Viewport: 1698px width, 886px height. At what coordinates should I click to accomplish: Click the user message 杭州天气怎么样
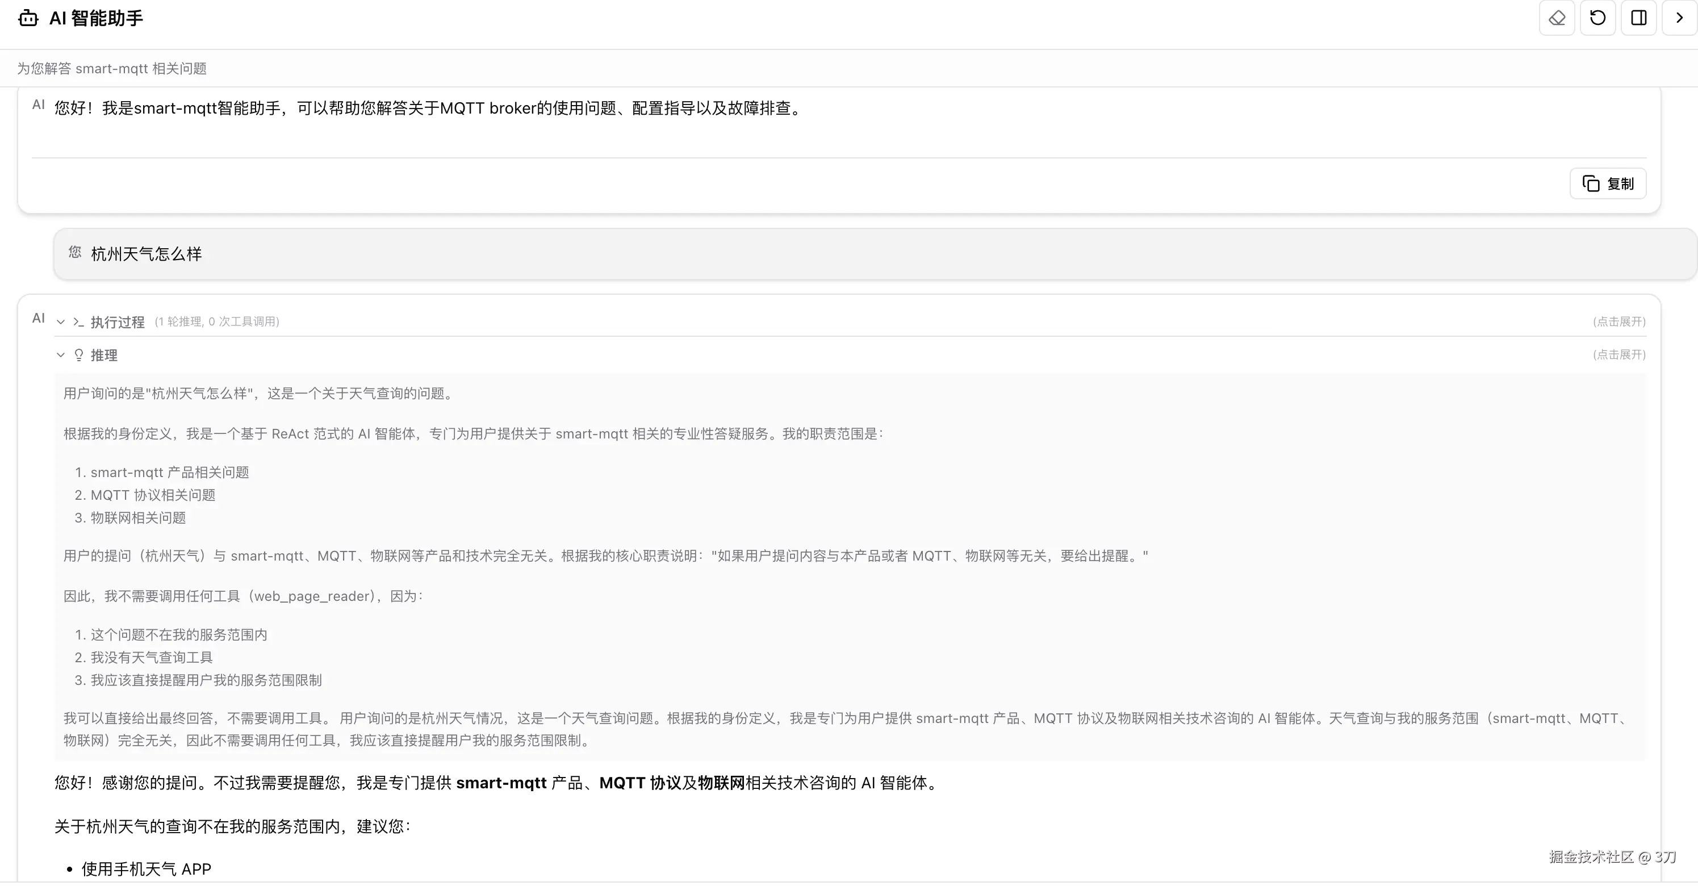tap(147, 254)
